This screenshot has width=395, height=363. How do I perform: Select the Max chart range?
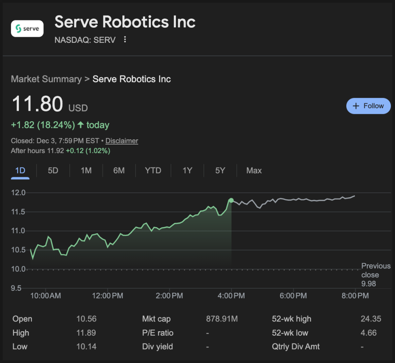pyautogui.click(x=254, y=171)
